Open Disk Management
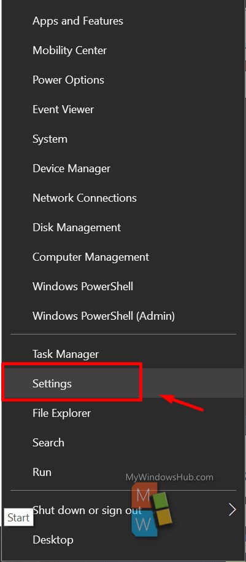Viewport: 246px width, 562px height. (x=123, y=228)
